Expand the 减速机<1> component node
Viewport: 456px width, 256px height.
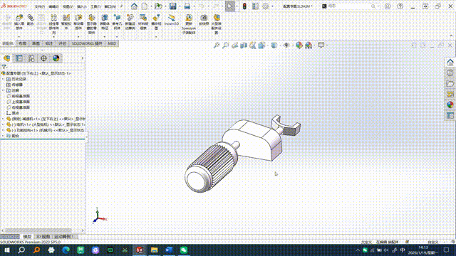click(3, 119)
